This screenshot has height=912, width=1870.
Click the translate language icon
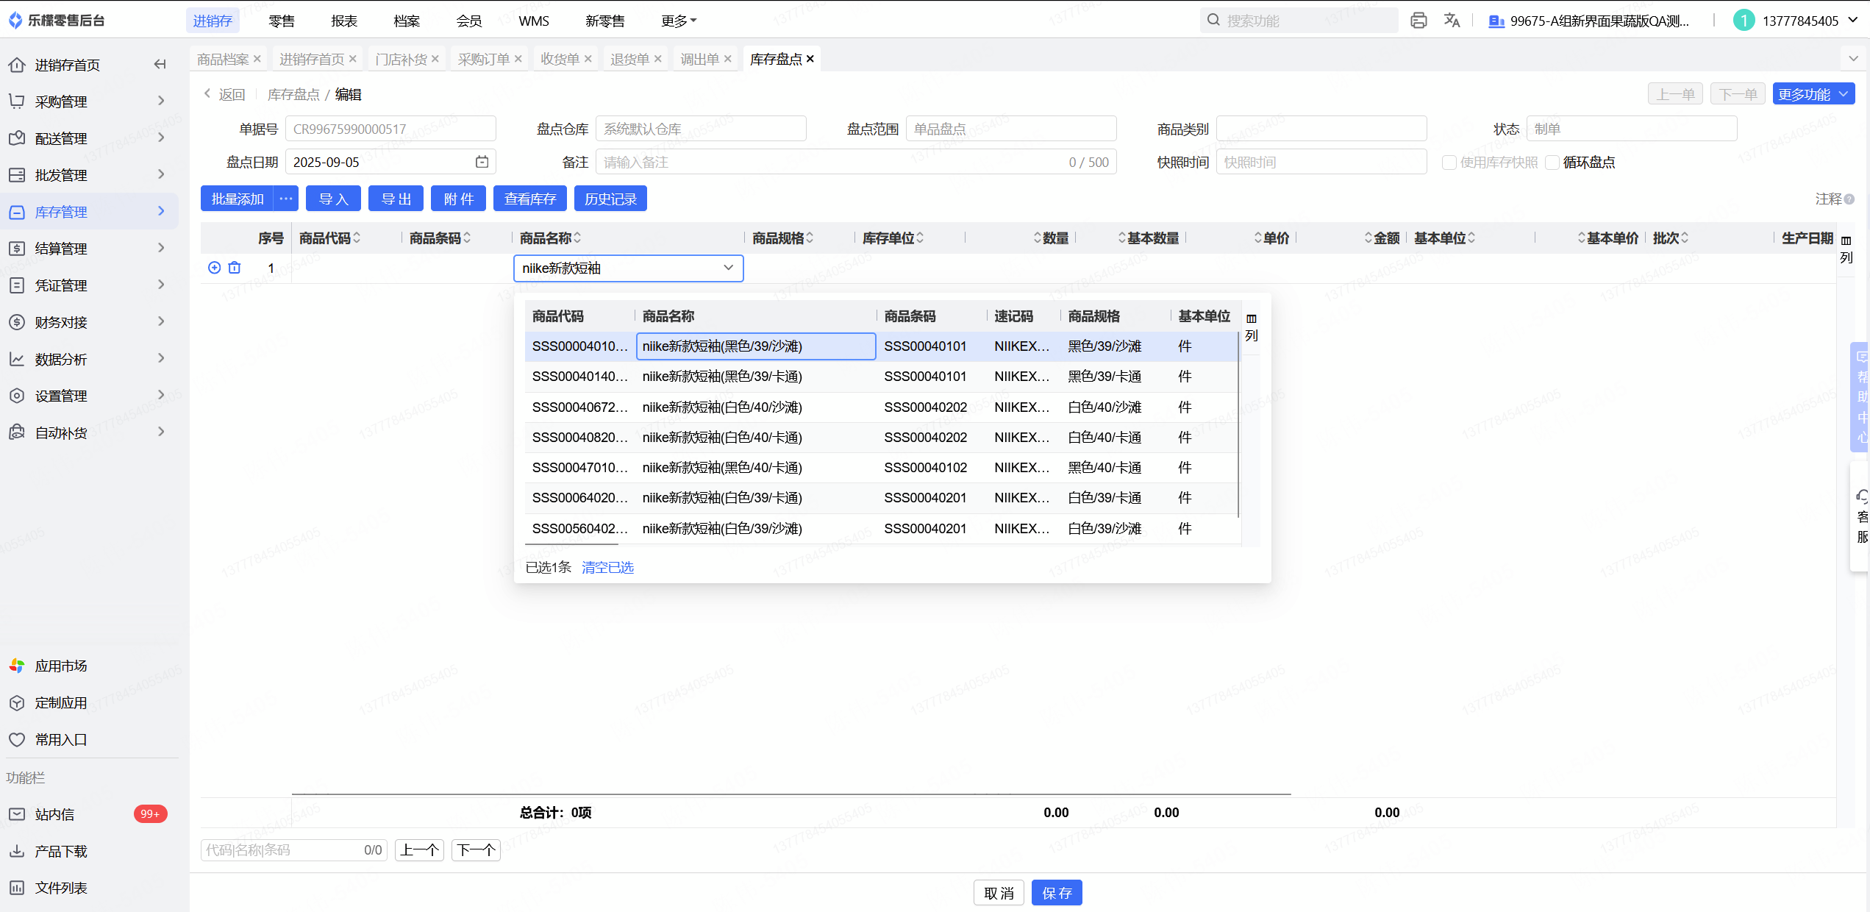[1452, 21]
